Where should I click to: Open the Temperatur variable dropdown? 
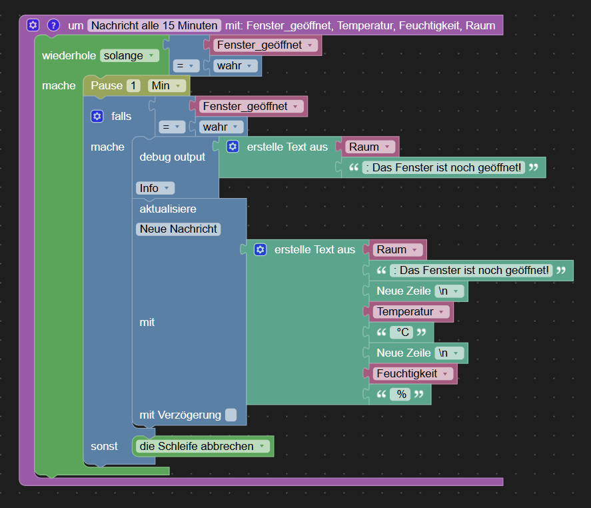[411, 312]
